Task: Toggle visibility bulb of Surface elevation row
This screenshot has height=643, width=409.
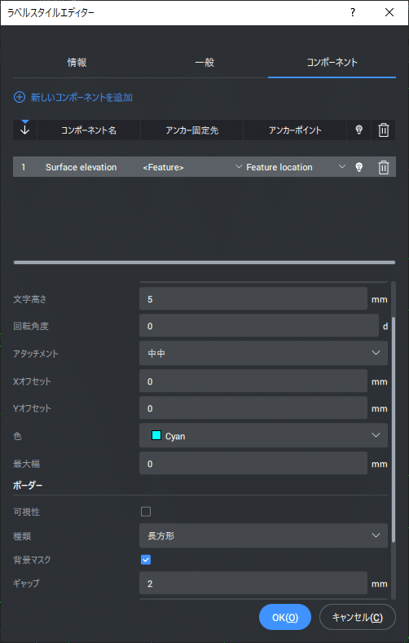Action: [359, 167]
